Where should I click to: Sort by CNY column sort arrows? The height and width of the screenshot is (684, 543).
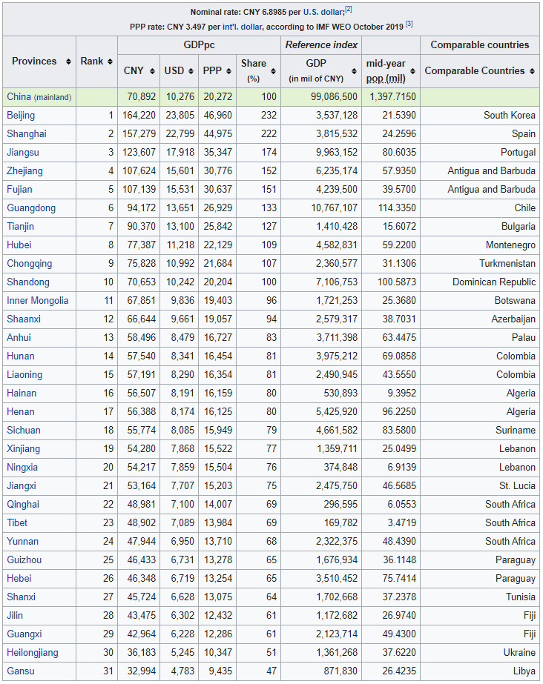coord(152,71)
